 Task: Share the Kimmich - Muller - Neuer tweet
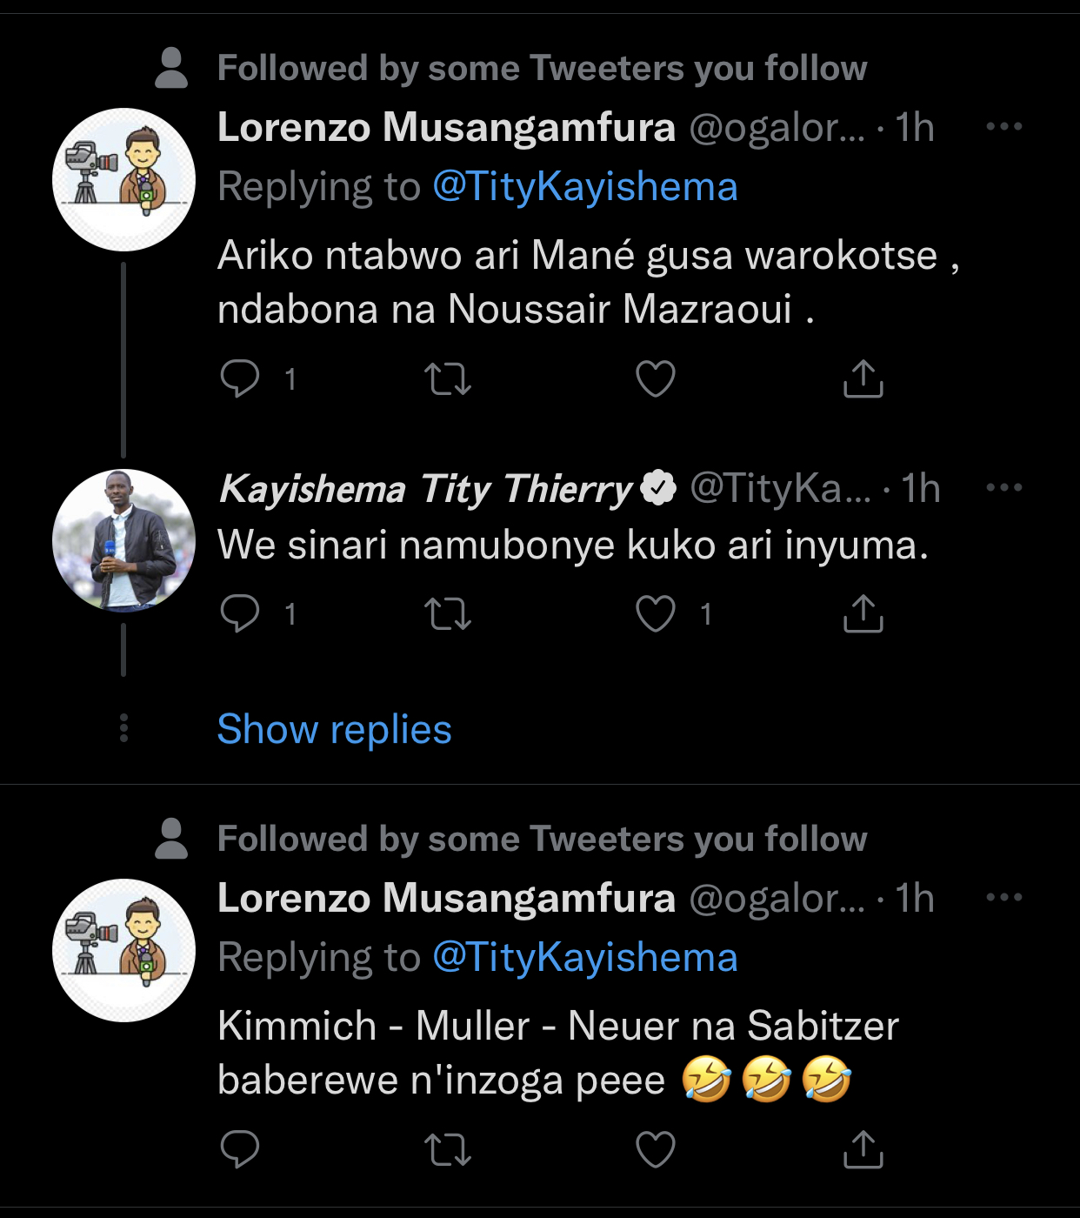click(x=863, y=1149)
